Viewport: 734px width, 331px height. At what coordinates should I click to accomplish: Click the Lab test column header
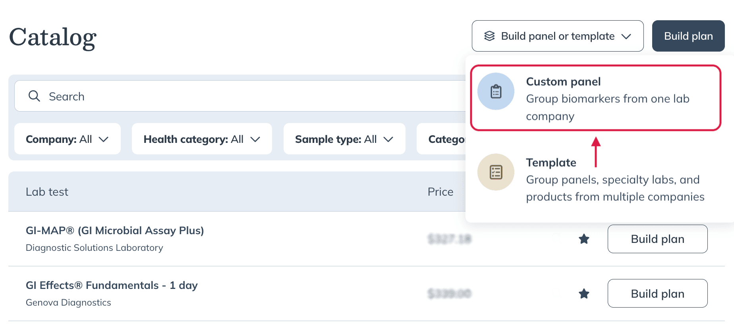point(47,192)
